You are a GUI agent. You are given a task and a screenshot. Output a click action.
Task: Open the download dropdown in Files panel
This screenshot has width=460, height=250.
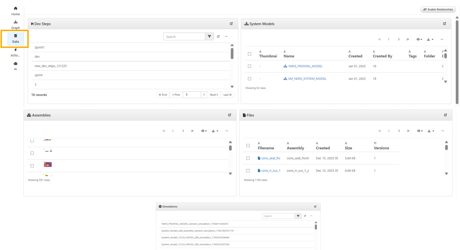click(x=430, y=131)
